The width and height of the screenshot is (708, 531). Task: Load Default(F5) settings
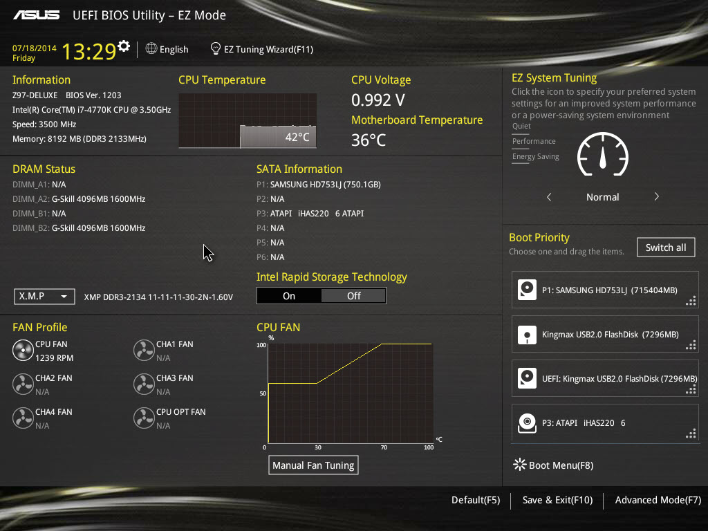point(476,500)
